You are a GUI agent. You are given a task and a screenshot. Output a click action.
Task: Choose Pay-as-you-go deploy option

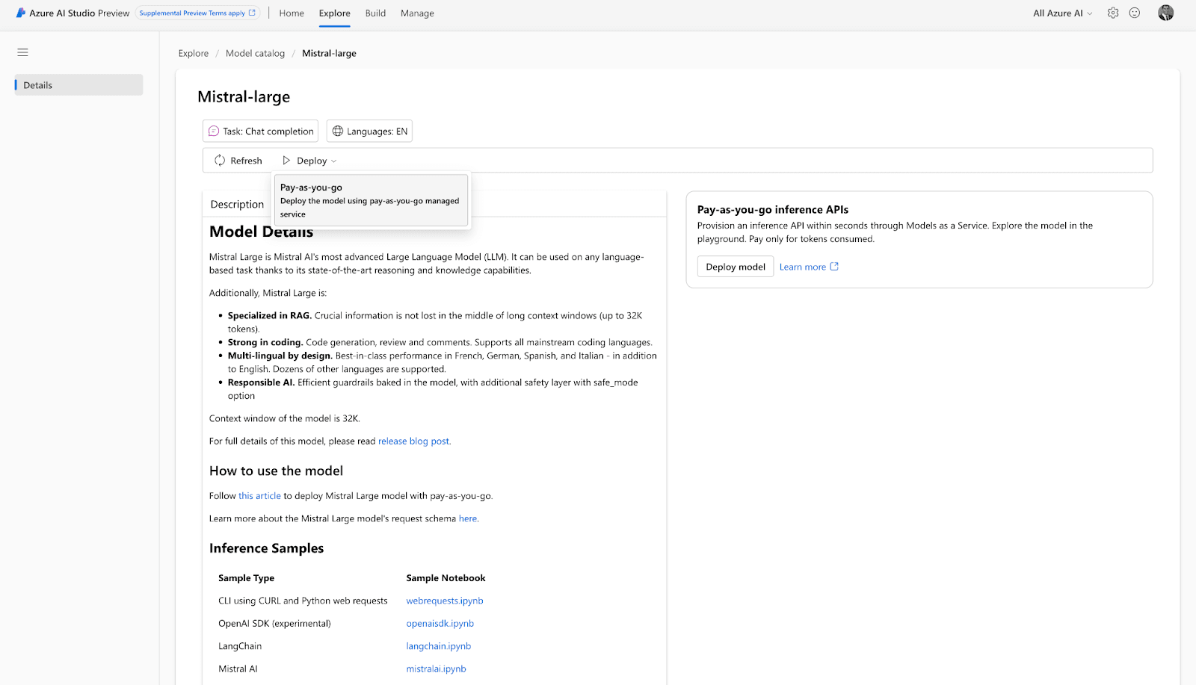[x=371, y=200]
